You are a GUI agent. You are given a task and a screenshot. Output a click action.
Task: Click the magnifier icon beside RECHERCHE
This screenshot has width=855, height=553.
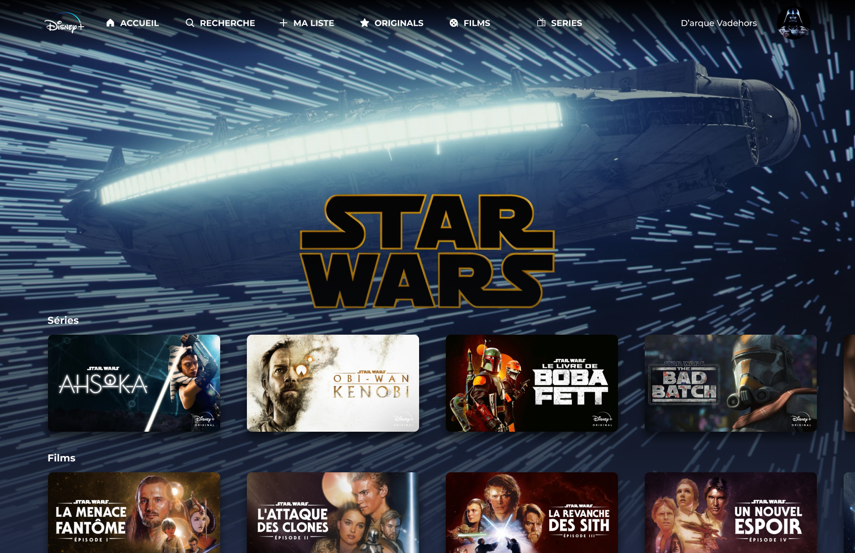point(190,23)
